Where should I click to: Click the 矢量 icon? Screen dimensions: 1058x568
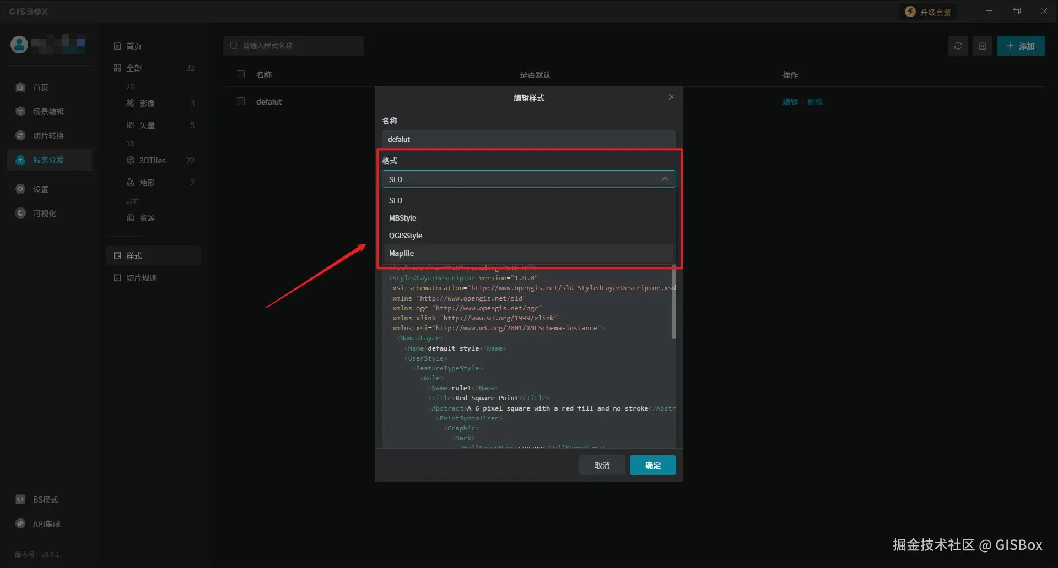131,125
